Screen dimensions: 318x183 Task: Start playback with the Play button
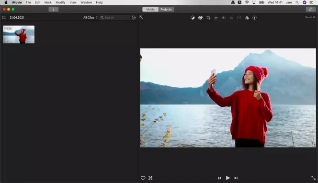(228, 178)
